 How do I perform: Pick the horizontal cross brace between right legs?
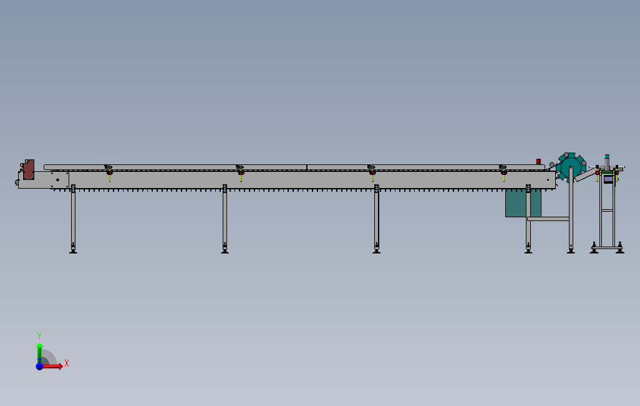548,219
